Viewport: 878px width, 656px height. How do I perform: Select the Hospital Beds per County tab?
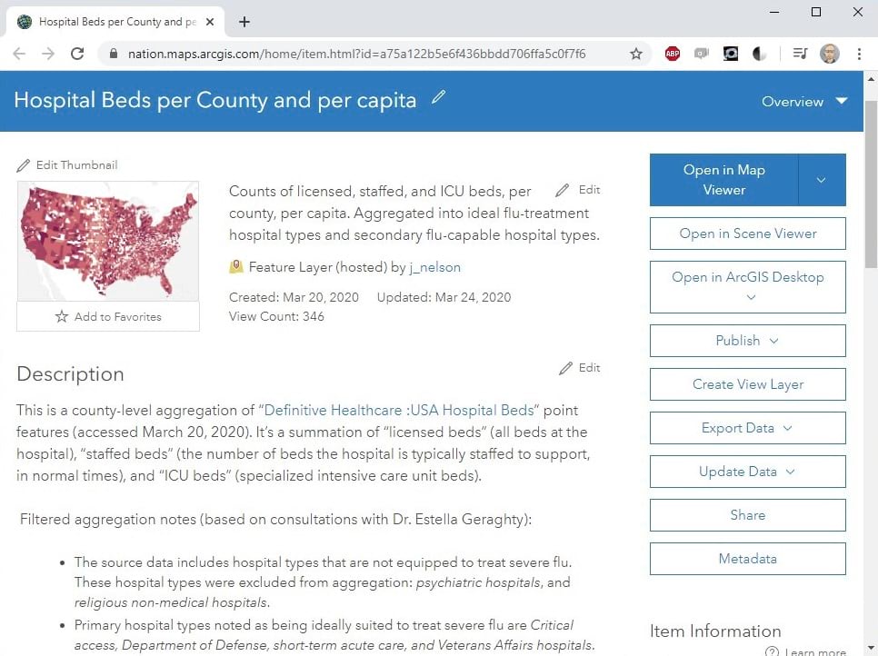(x=116, y=22)
